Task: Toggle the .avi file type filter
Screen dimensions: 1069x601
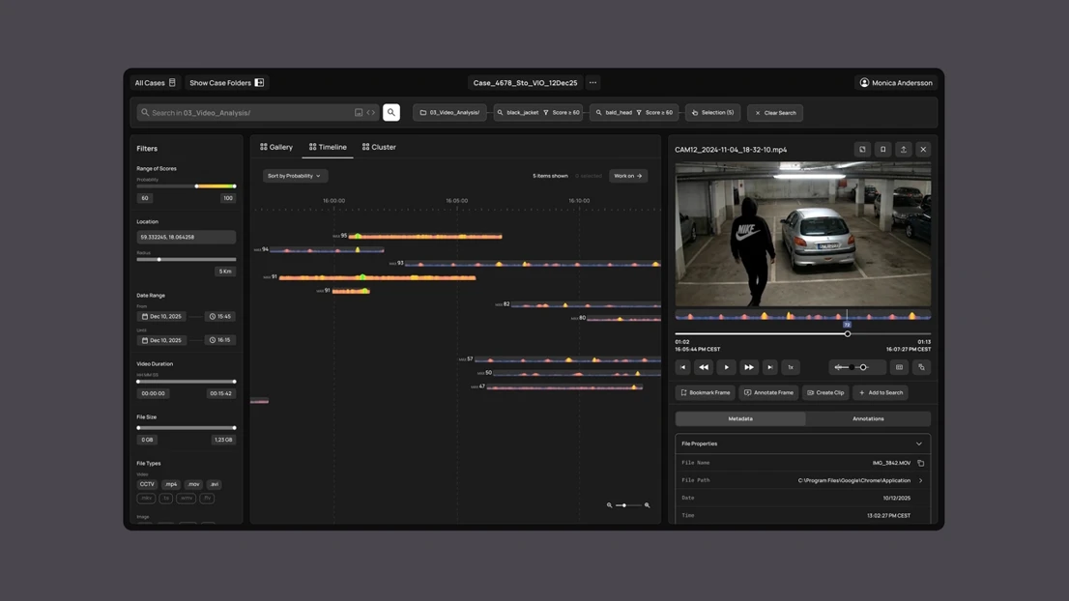Action: 215,484
